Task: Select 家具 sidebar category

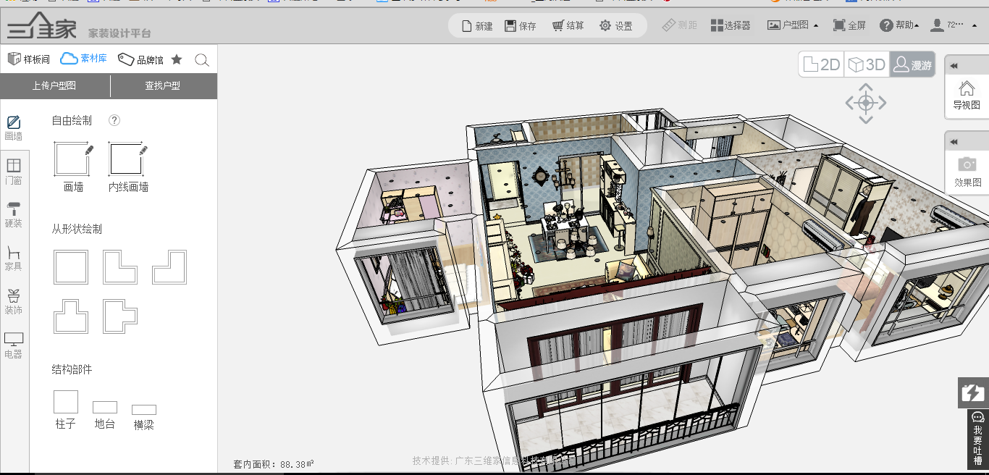Action: [14, 258]
